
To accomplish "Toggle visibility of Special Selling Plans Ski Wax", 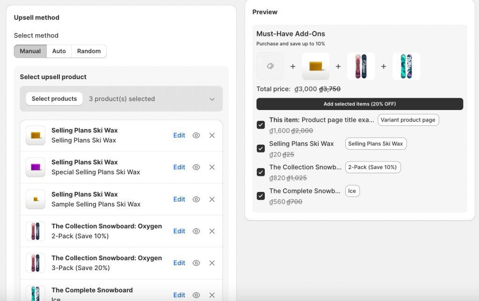I will pyautogui.click(x=196, y=167).
